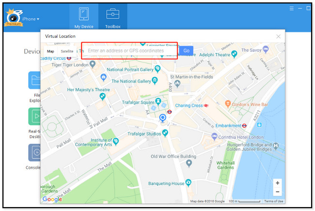Click the Google logo on map
This screenshot has width=315, height=211.
[52, 199]
